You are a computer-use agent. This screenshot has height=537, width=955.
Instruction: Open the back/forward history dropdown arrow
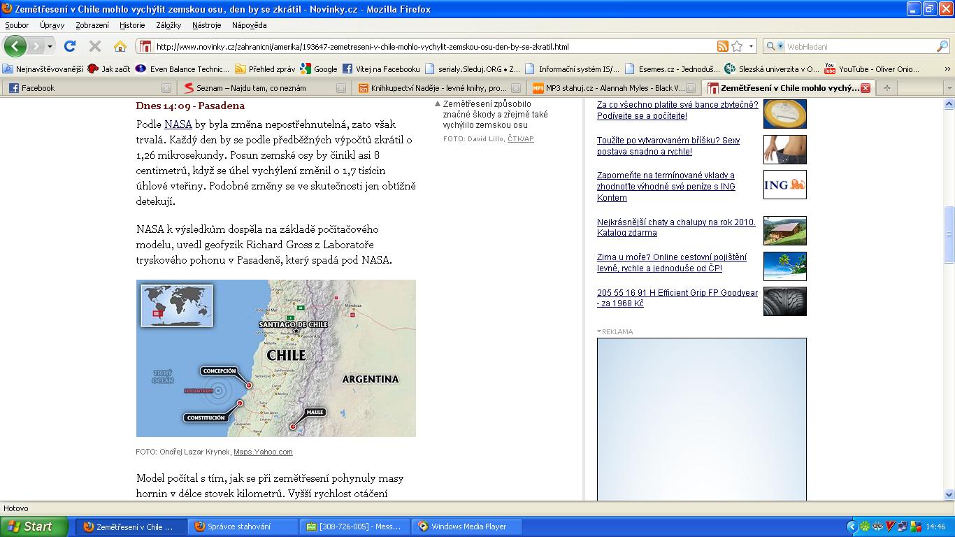50,47
